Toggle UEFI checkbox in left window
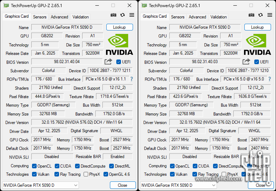The width and height of the screenshot is (276, 191). [118, 62]
